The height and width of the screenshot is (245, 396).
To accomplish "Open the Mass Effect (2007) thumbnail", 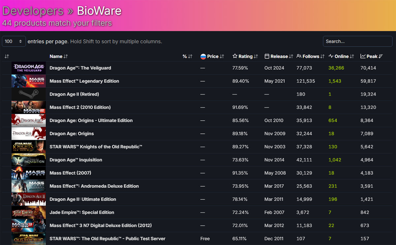I will tap(29, 173).
